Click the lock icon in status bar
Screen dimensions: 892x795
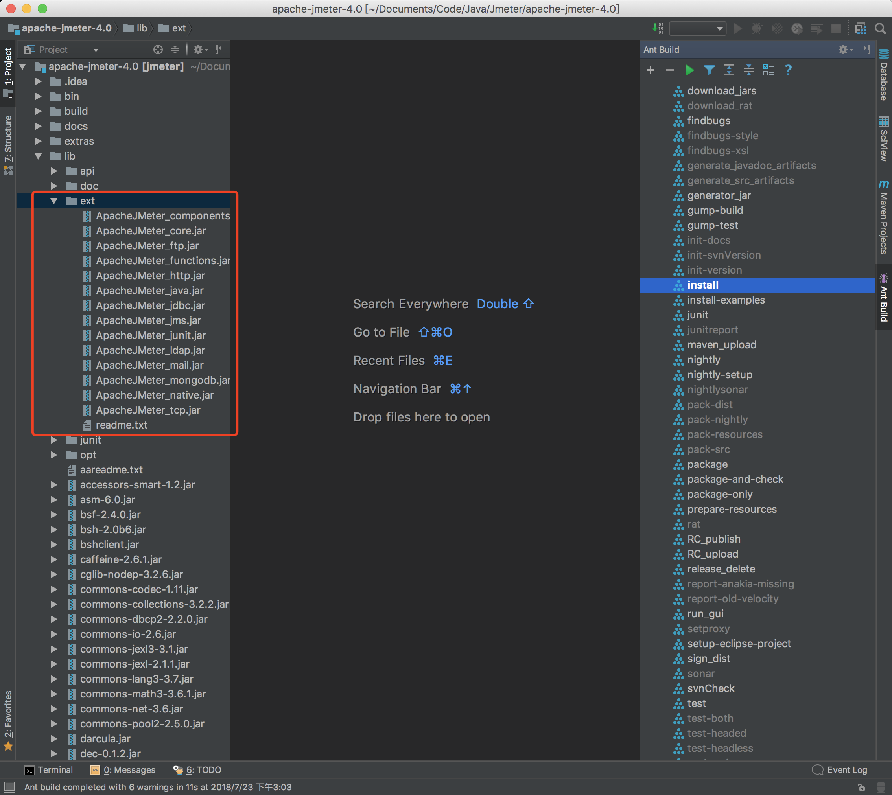point(861,788)
